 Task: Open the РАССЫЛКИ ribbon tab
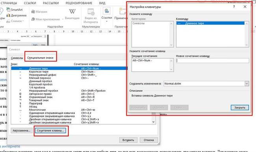[x=51, y=3]
